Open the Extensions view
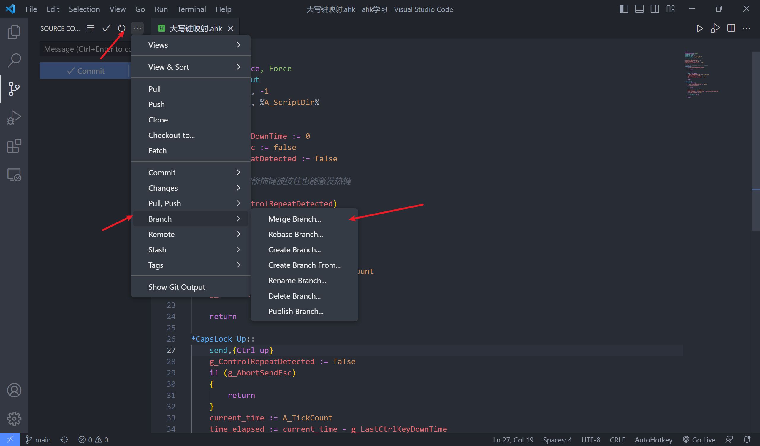This screenshot has height=446, width=760. coord(14,146)
